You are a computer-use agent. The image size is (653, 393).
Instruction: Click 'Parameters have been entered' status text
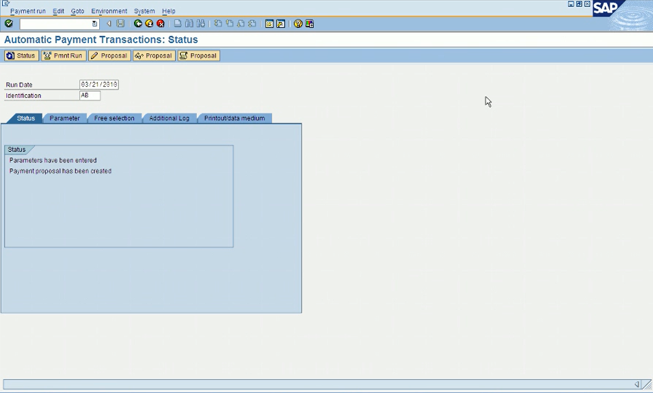click(x=53, y=161)
